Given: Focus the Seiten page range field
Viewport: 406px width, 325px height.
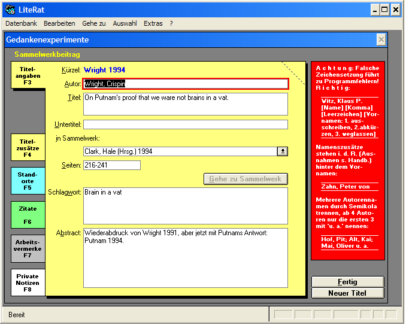Looking at the screenshot, I should (x=112, y=165).
